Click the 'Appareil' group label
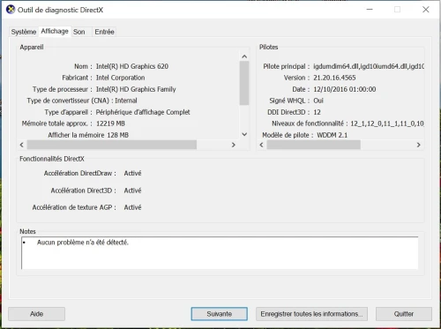The width and height of the screenshot is (441, 329). coord(32,47)
